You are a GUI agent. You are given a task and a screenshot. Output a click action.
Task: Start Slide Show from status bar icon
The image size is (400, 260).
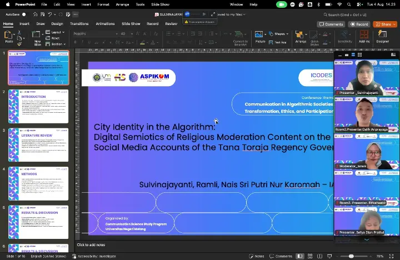[x=329, y=256]
